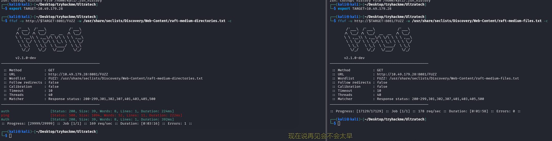Select the capitalized 'Auth' result entry

tap(5, 119)
